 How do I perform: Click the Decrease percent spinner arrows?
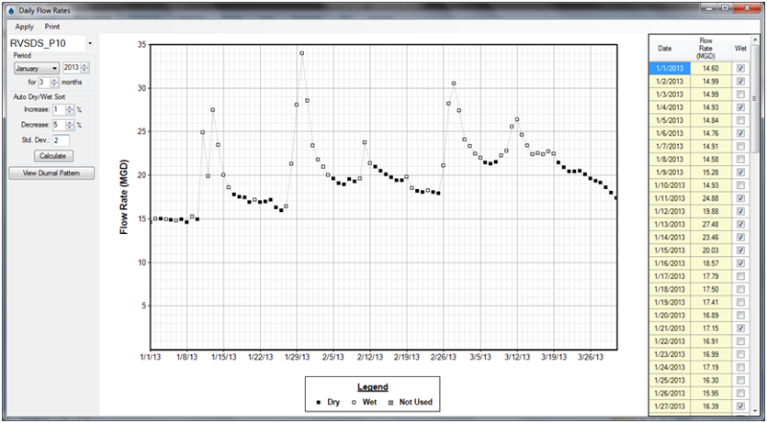pyautogui.click(x=70, y=125)
